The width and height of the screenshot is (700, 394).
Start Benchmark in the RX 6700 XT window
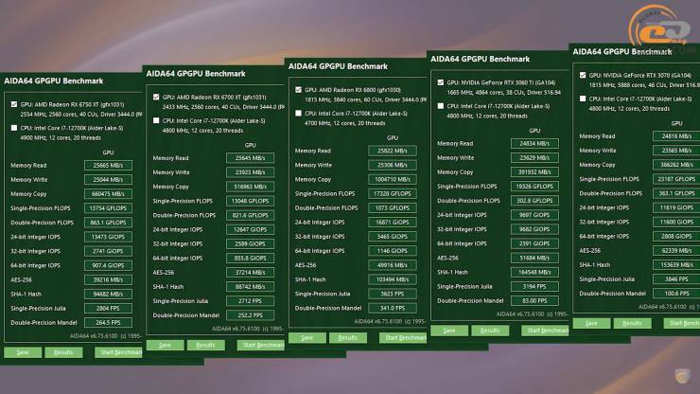pyautogui.click(x=261, y=346)
